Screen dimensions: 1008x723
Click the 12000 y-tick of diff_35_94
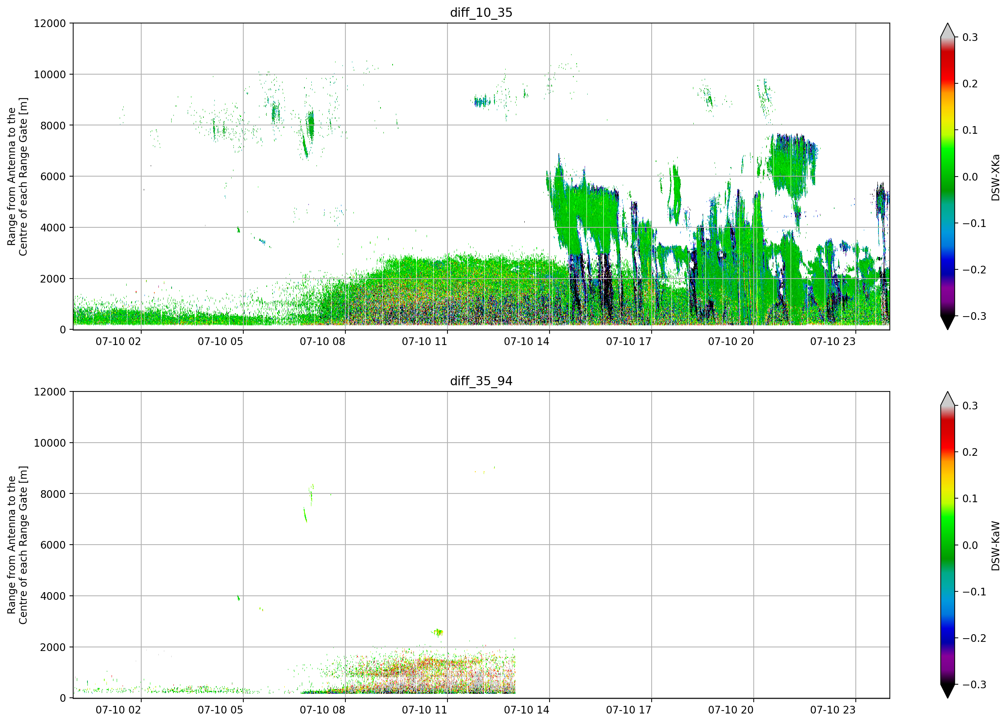click(x=50, y=392)
